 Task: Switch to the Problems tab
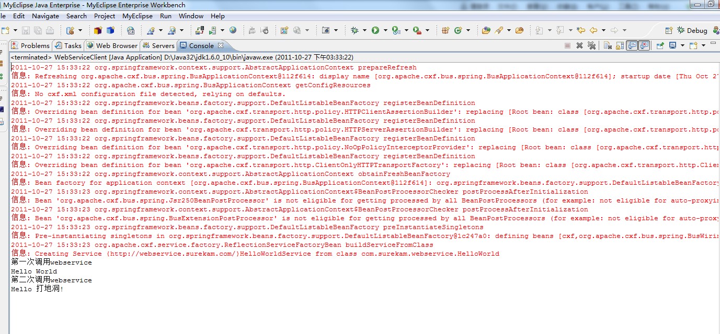[x=30, y=45]
